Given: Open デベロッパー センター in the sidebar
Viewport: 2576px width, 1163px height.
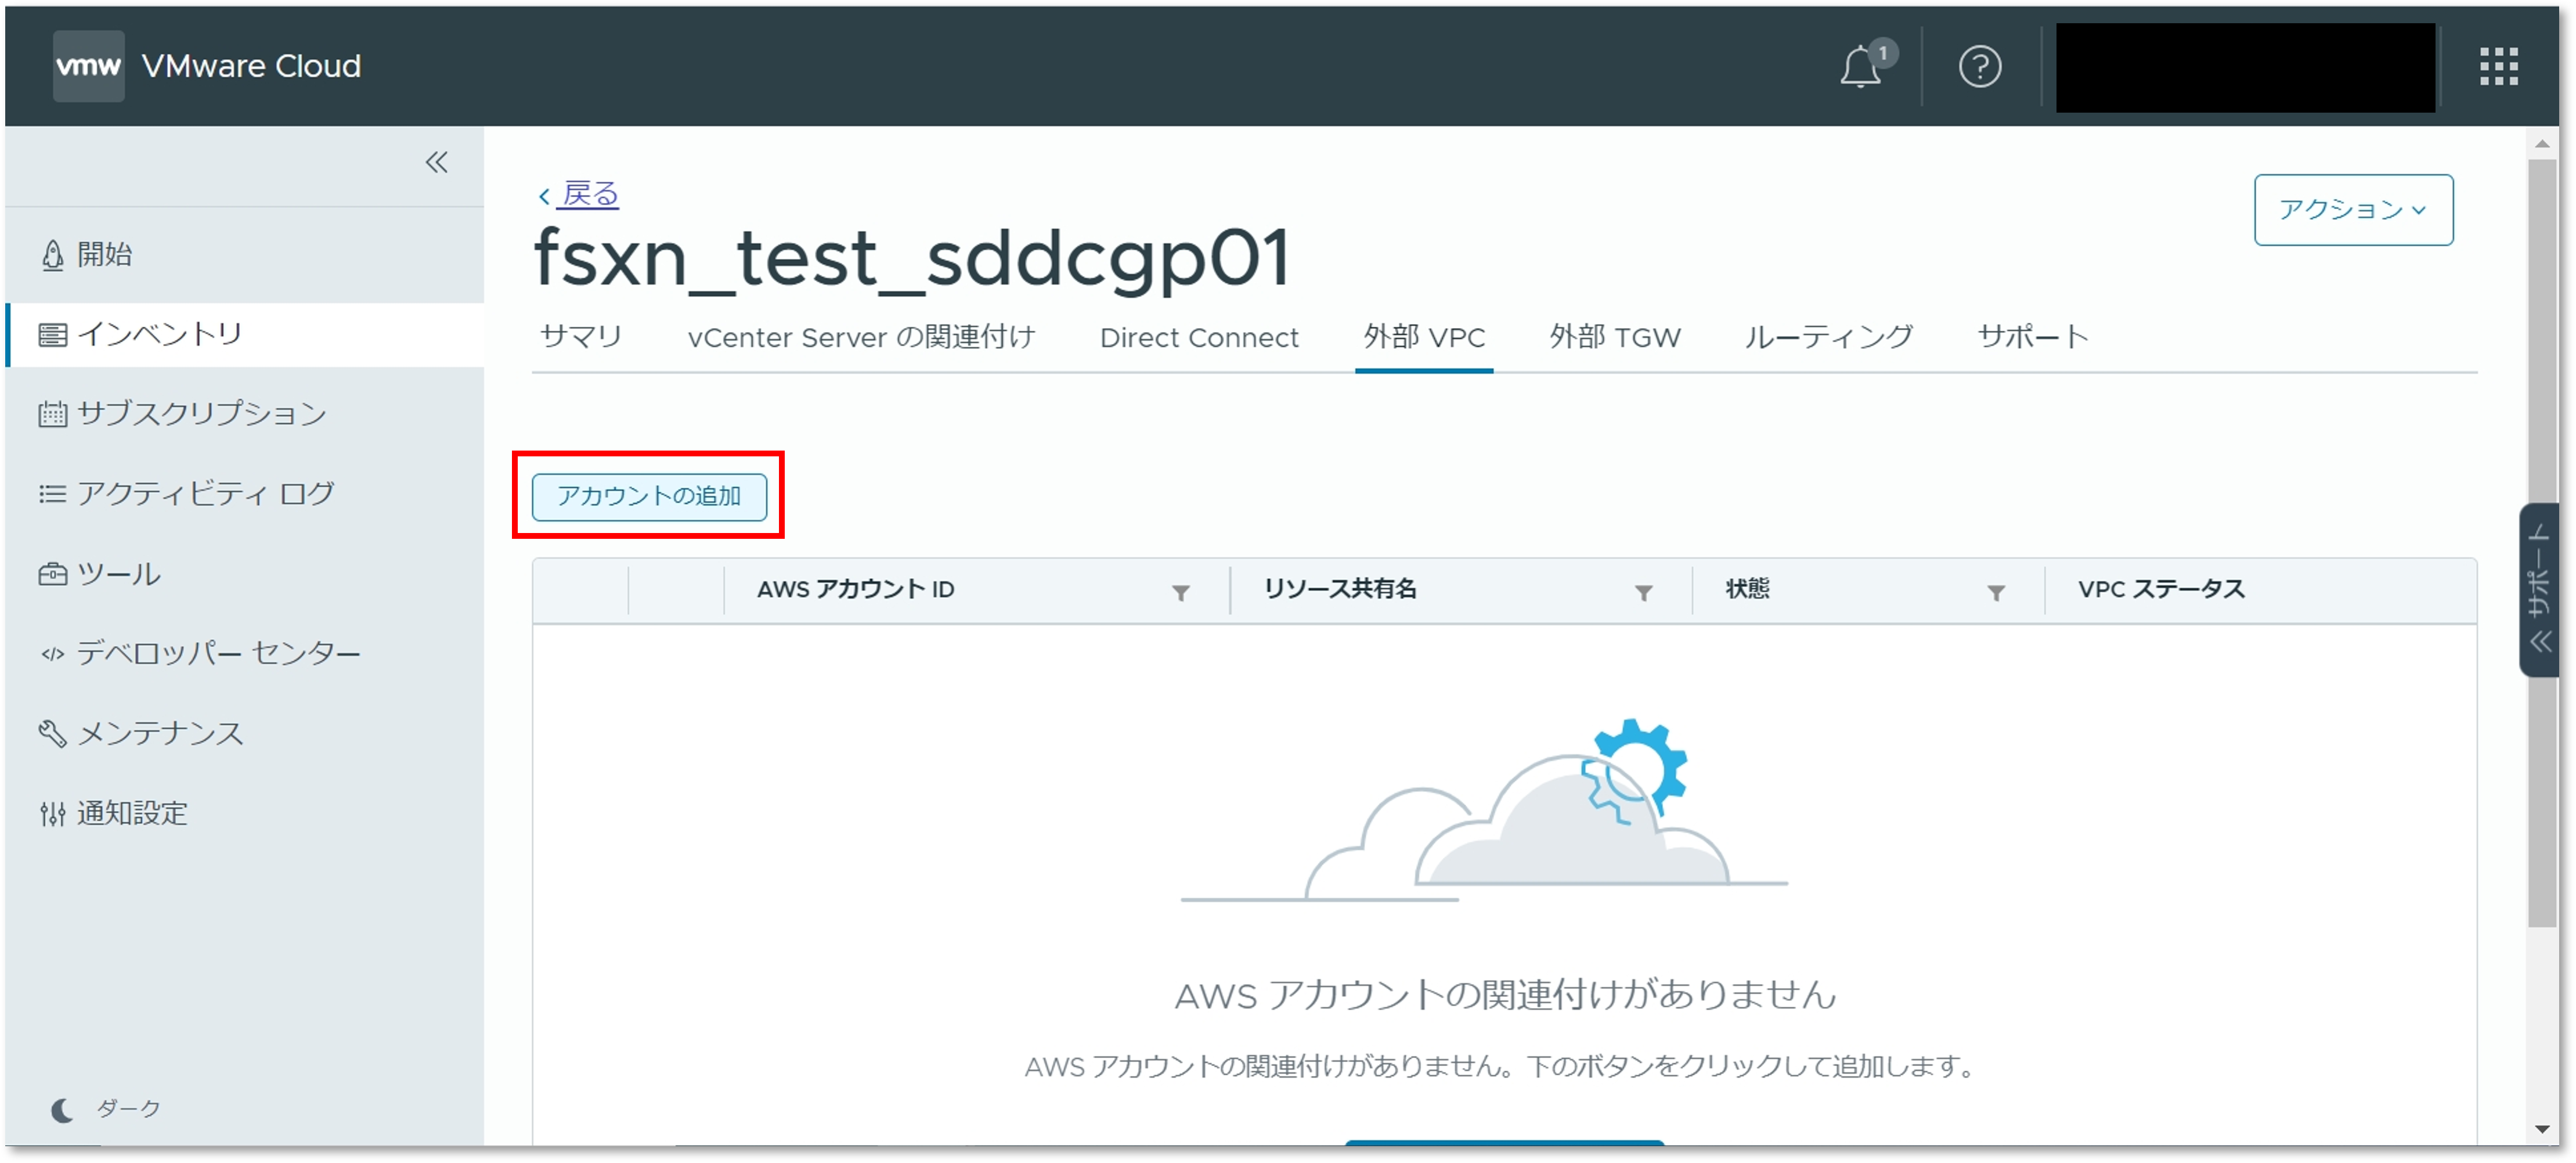Looking at the screenshot, I should coord(200,653).
